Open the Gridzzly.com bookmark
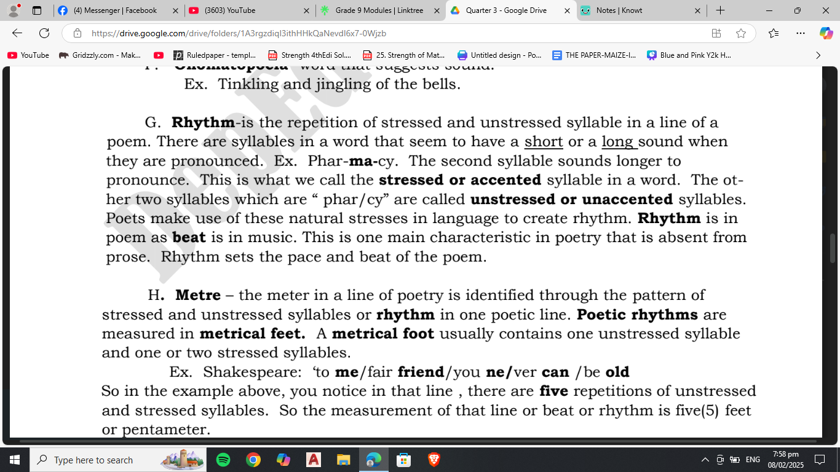The image size is (840, 472). (x=100, y=55)
